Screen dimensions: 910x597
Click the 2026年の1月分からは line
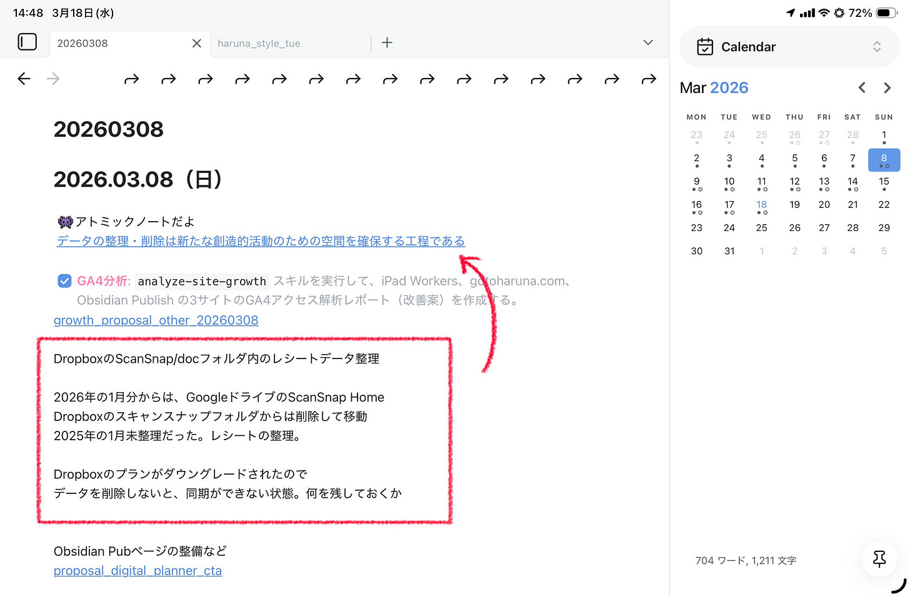(x=219, y=398)
